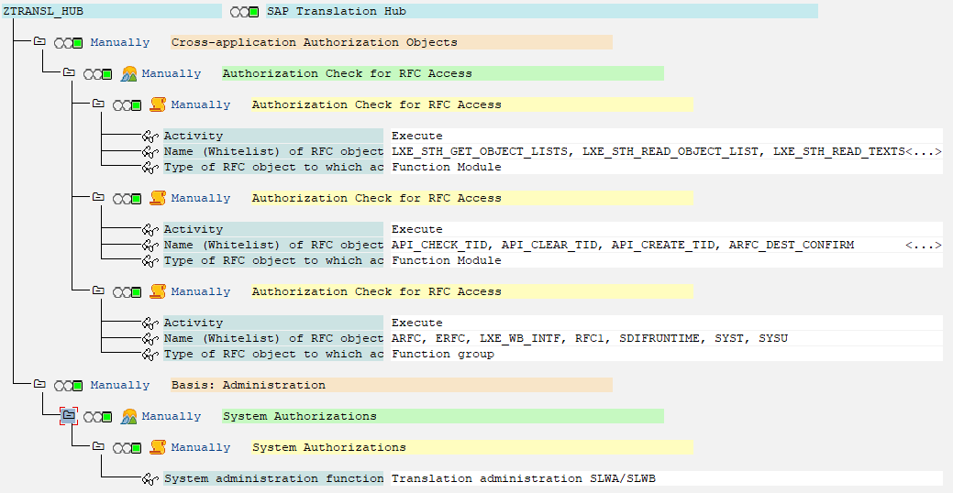Click the orange authorization icon of the first RFC Access entry
The height and width of the screenshot is (493, 953).
pyautogui.click(x=158, y=105)
